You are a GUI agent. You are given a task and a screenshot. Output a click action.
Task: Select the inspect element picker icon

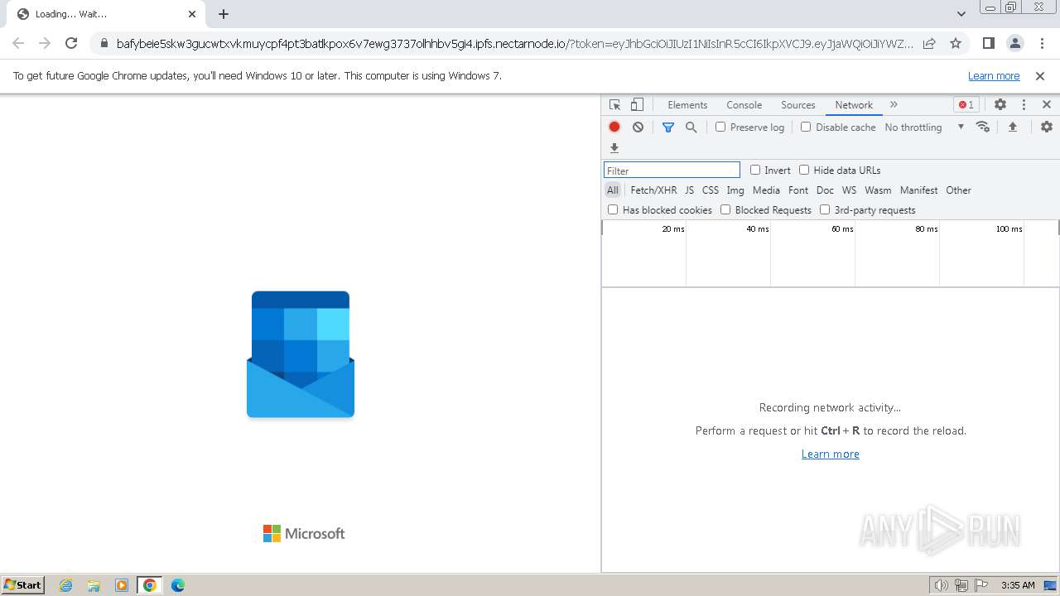click(614, 105)
